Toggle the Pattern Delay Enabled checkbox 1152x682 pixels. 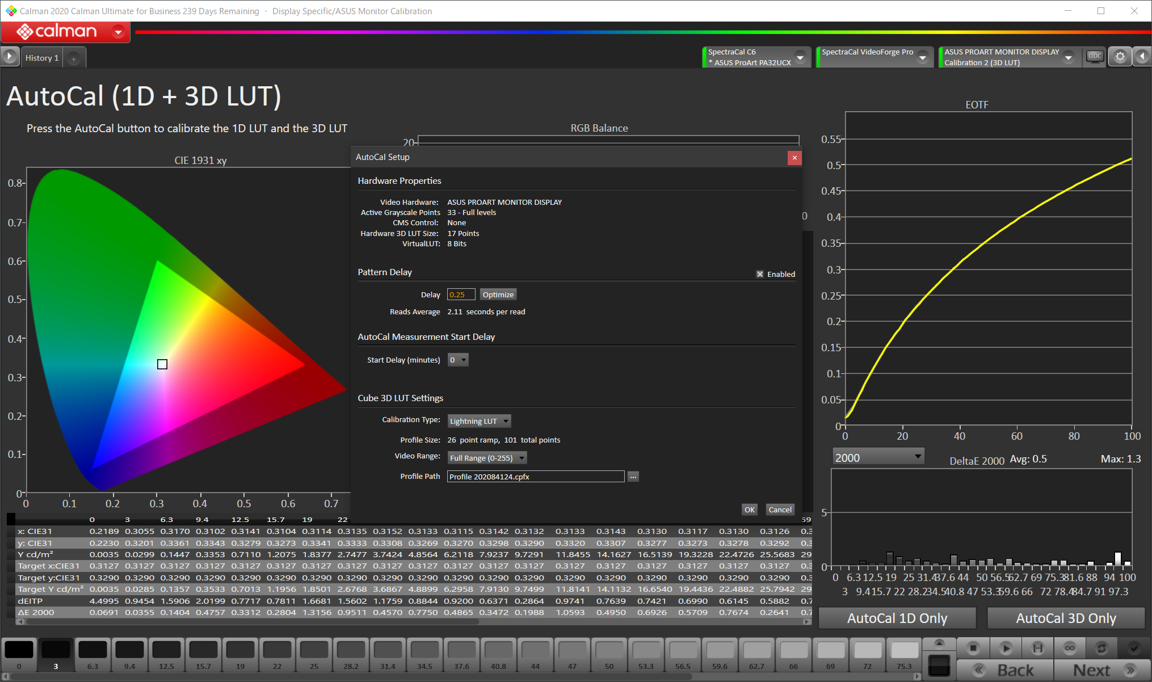760,274
